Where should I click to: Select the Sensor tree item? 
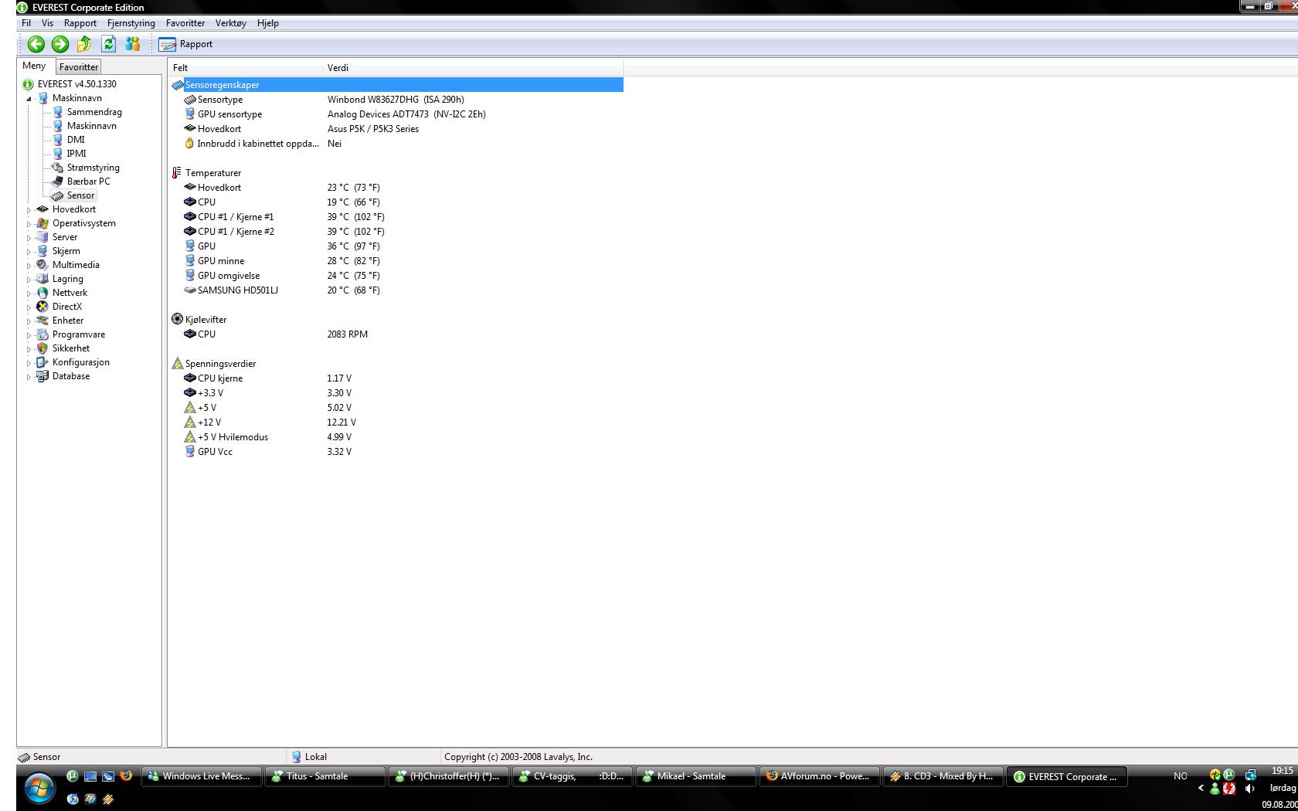[x=80, y=195]
